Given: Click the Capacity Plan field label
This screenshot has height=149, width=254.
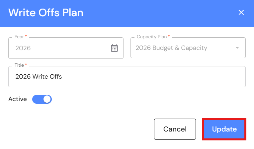Looking at the screenshot, I should pyautogui.click(x=152, y=37).
